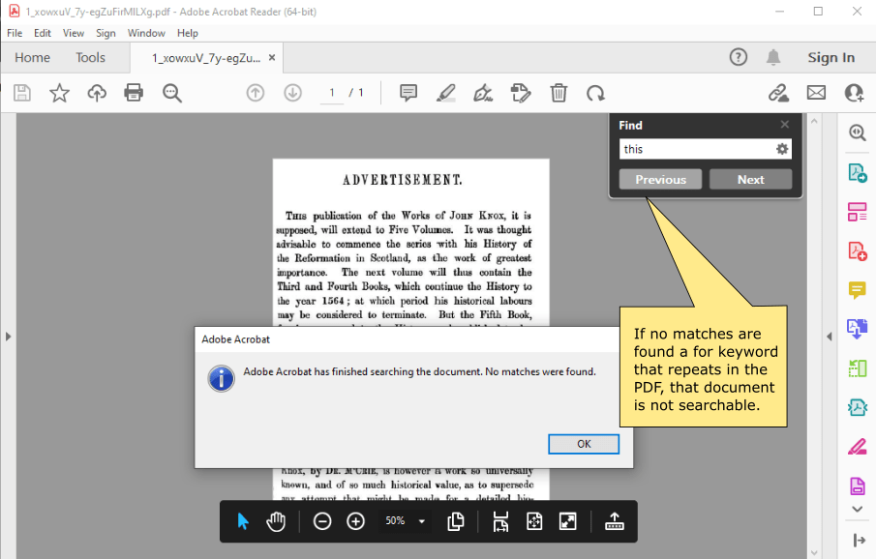The image size is (876, 559).
Task: Switch to the Home tab
Action: pos(32,57)
